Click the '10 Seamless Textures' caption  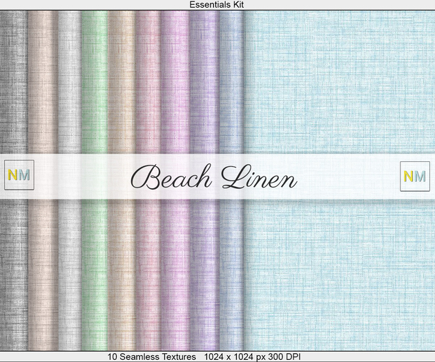152,356
